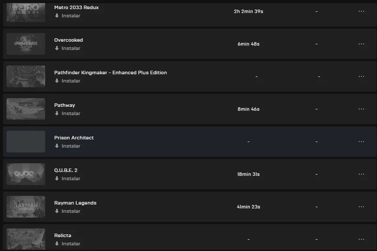
Task: Open the three-dot menu for Overcooked
Action: [x=361, y=44]
